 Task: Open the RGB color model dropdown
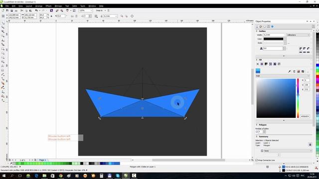coord(283,76)
